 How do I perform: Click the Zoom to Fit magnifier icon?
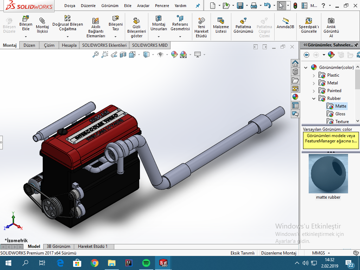coord(96,54)
